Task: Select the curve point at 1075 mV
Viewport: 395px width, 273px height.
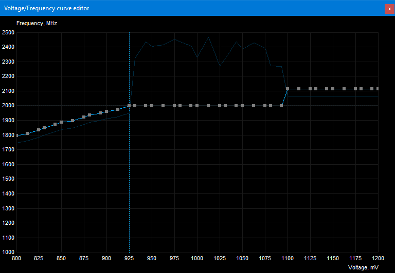Action: pyautogui.click(x=265, y=106)
